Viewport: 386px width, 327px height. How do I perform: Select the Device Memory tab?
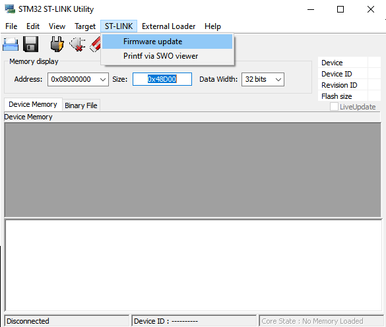pos(33,105)
